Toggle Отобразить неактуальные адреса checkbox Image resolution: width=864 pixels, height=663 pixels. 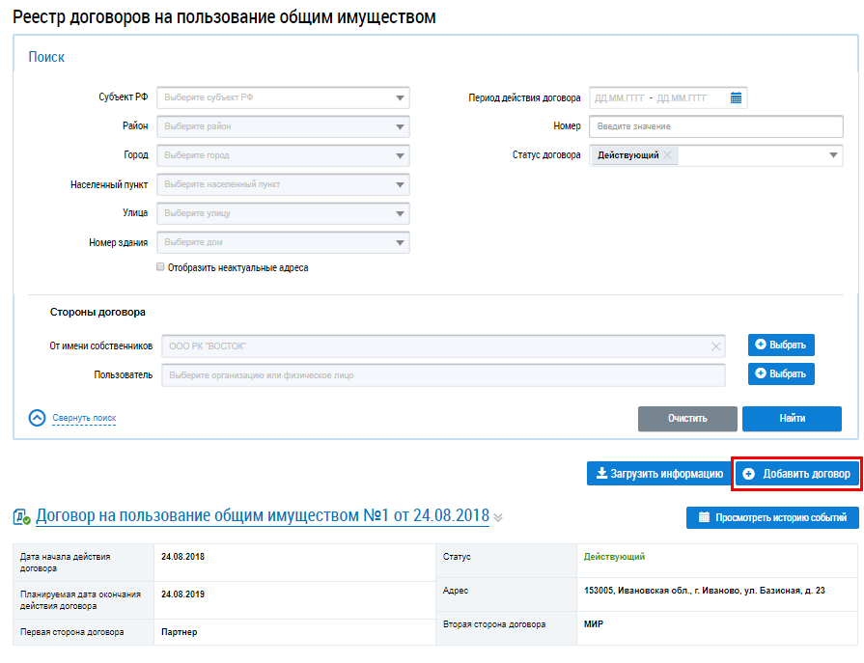[x=160, y=267]
